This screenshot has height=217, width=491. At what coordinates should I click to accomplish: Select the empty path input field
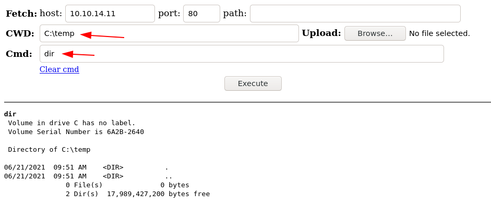tap(355, 14)
